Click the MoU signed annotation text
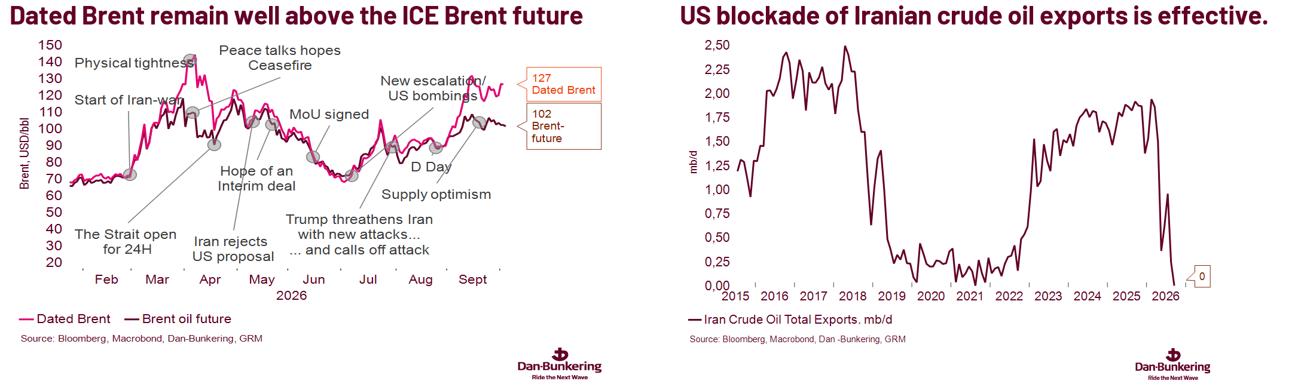The image size is (1301, 387). (329, 114)
